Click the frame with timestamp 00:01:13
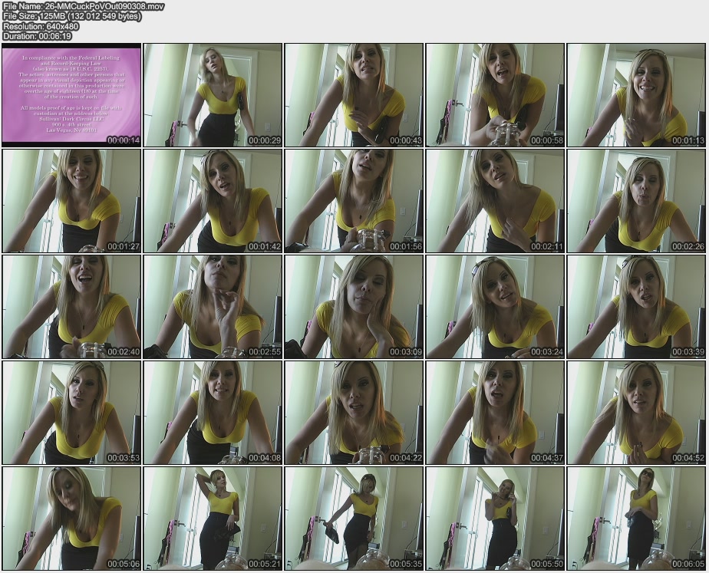709x573 pixels. 636,95
